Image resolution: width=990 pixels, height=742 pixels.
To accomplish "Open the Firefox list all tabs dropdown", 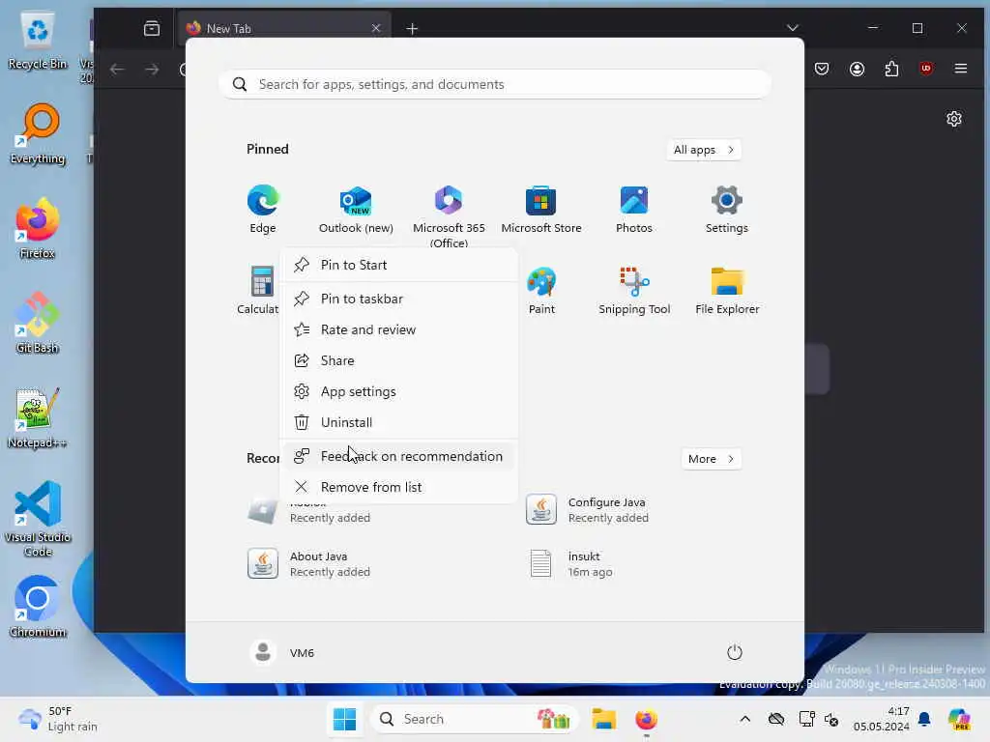I will coord(793,28).
